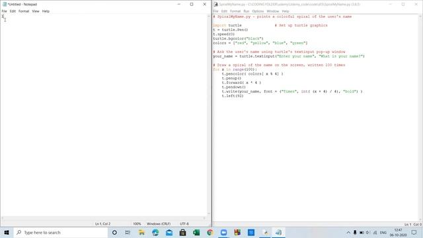Image resolution: width=423 pixels, height=238 pixels.
Task: Click the 't.left(92)' code line
Action: (233, 96)
